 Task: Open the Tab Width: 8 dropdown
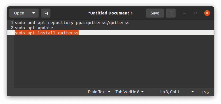[130, 92]
